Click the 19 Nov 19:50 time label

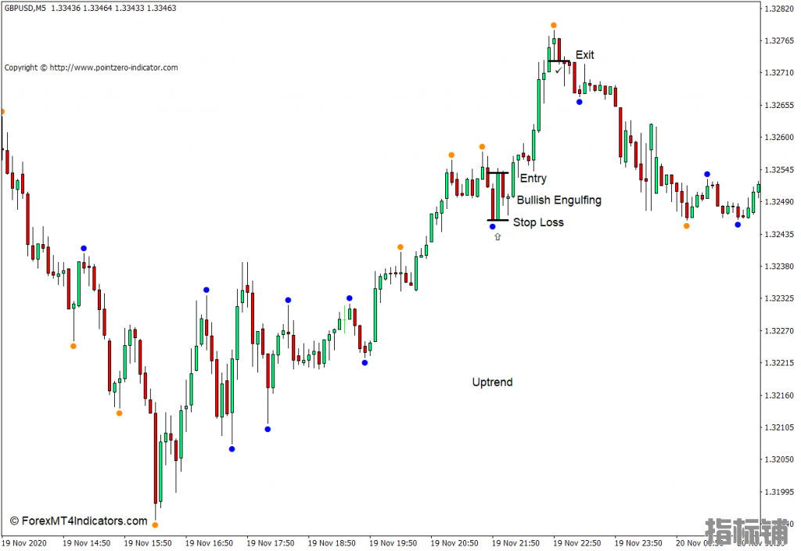393,543
